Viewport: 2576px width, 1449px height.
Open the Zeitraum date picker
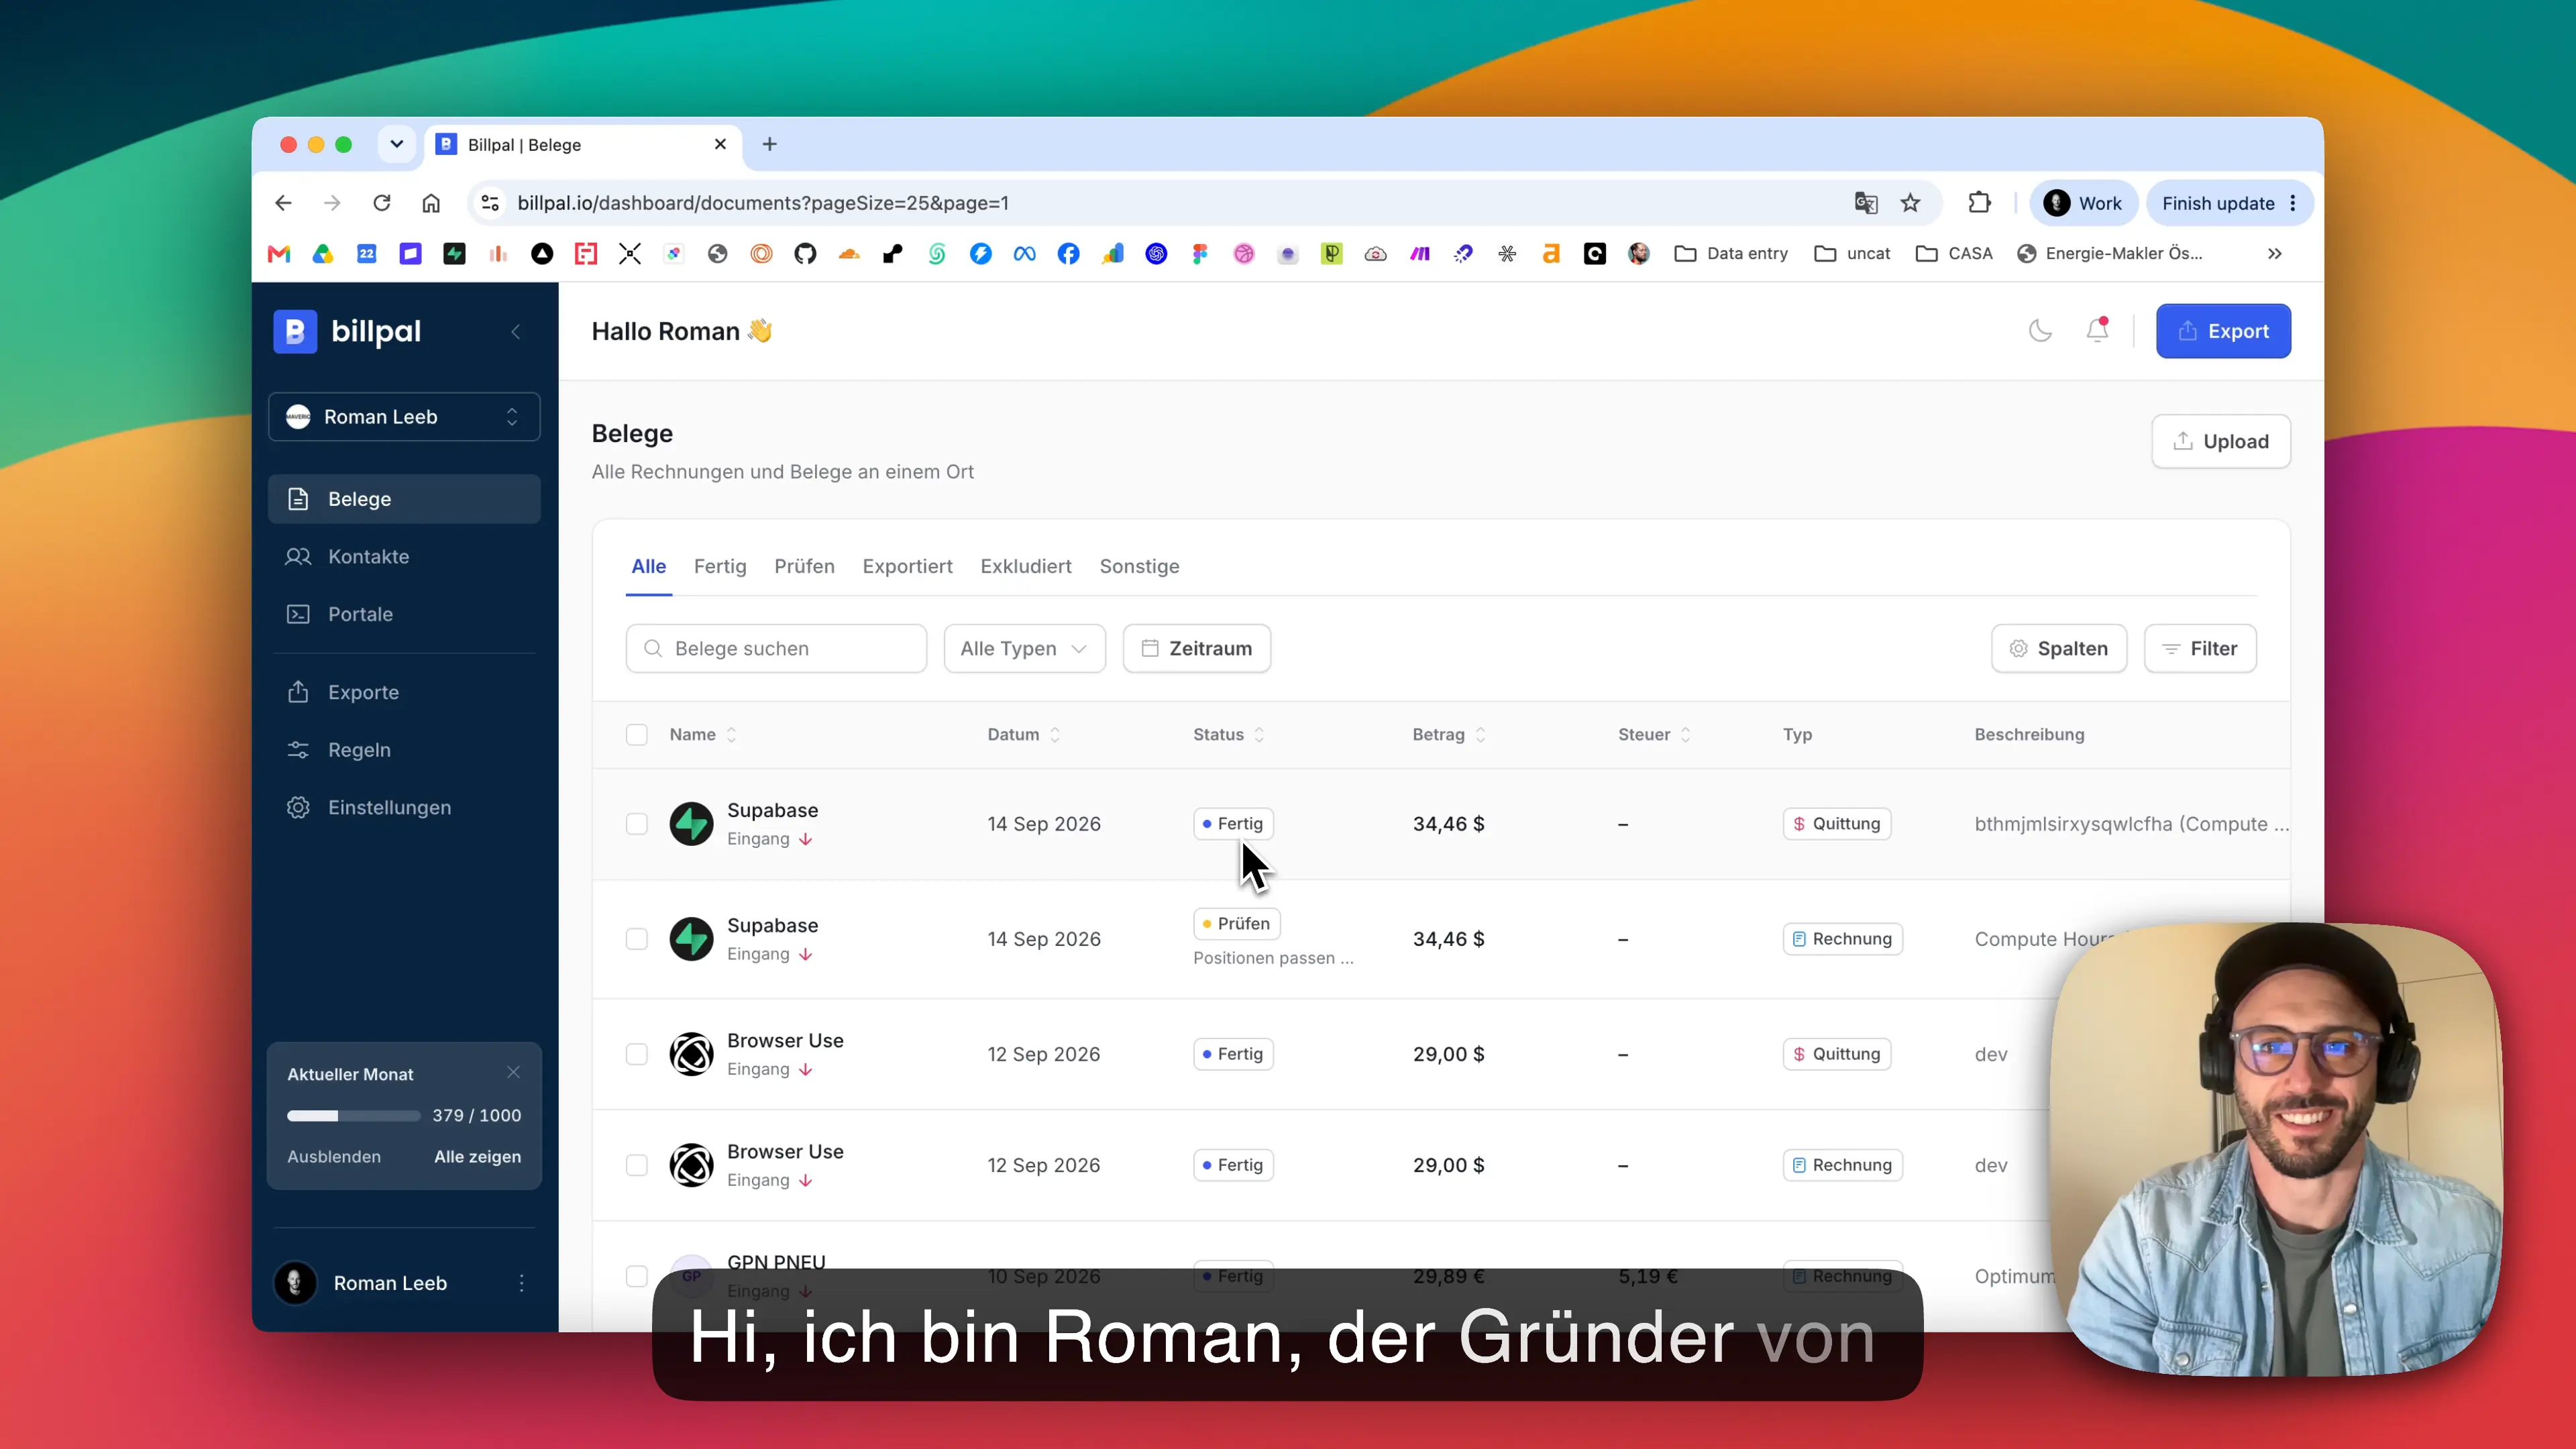(x=1196, y=649)
